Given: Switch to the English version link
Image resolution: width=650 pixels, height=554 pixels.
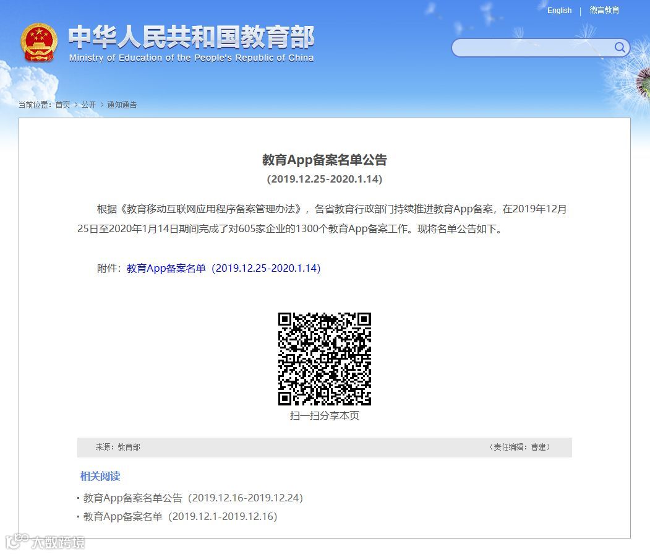Looking at the screenshot, I should click(559, 11).
